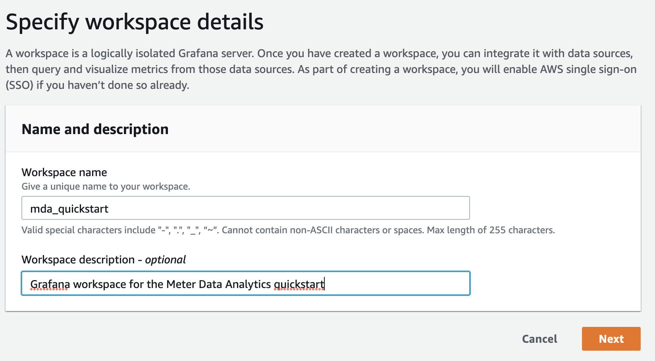Focus the Workspace description input field
655x361 pixels.
[246, 283]
